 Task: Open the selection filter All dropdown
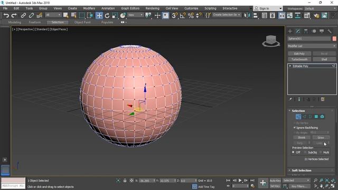tap(53, 15)
